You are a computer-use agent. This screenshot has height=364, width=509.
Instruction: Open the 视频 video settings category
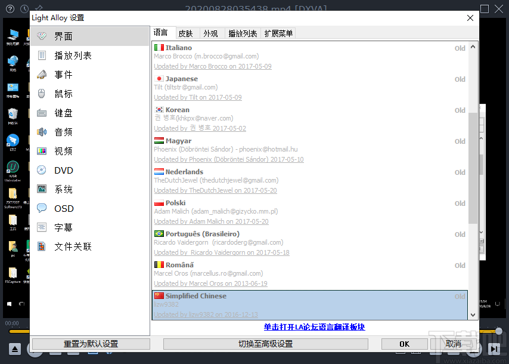63,151
